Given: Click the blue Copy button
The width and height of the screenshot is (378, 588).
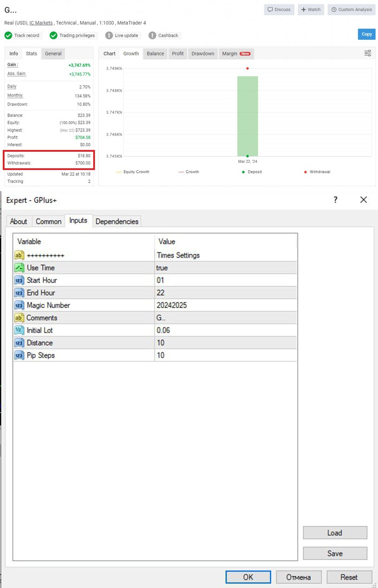Looking at the screenshot, I should (x=366, y=34).
